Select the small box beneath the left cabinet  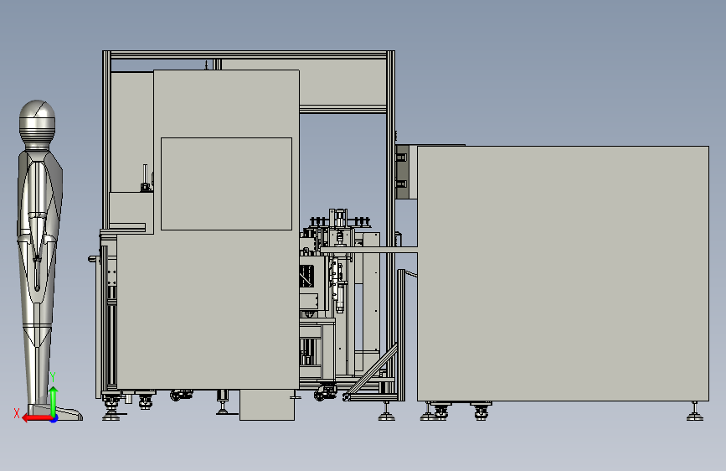[266, 405]
